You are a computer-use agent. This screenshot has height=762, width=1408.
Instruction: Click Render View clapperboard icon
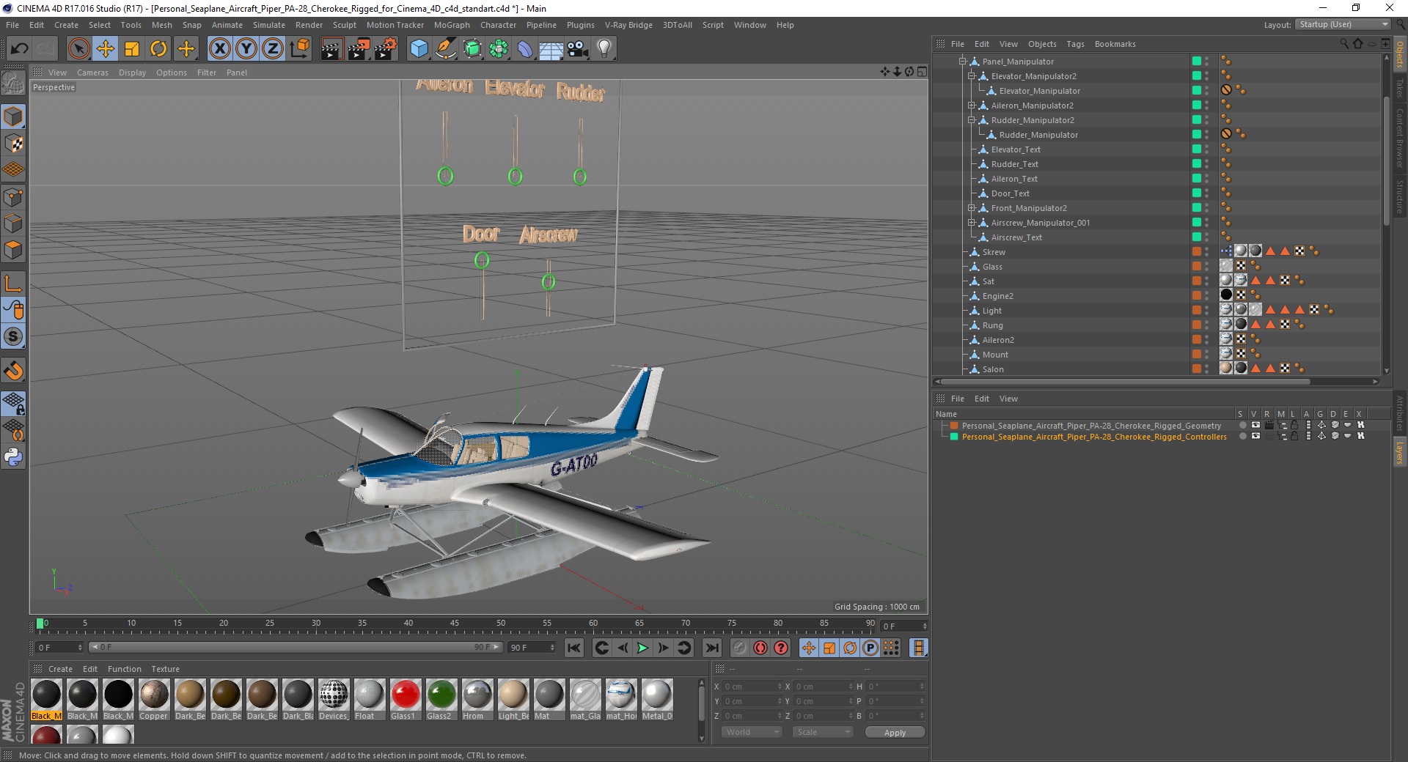pos(331,49)
